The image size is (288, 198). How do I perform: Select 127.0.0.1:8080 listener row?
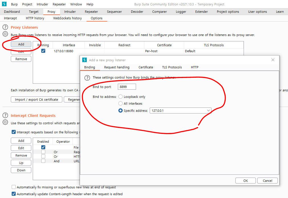click(x=138, y=51)
